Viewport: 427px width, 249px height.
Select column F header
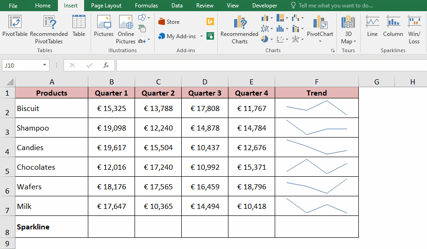317,82
